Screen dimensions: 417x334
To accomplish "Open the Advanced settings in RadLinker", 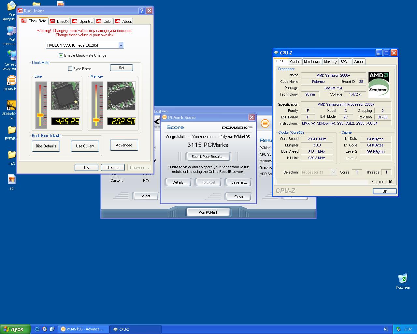I will pyautogui.click(x=124, y=145).
